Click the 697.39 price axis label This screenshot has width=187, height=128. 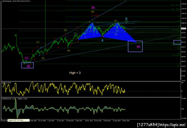(x=184, y=42)
